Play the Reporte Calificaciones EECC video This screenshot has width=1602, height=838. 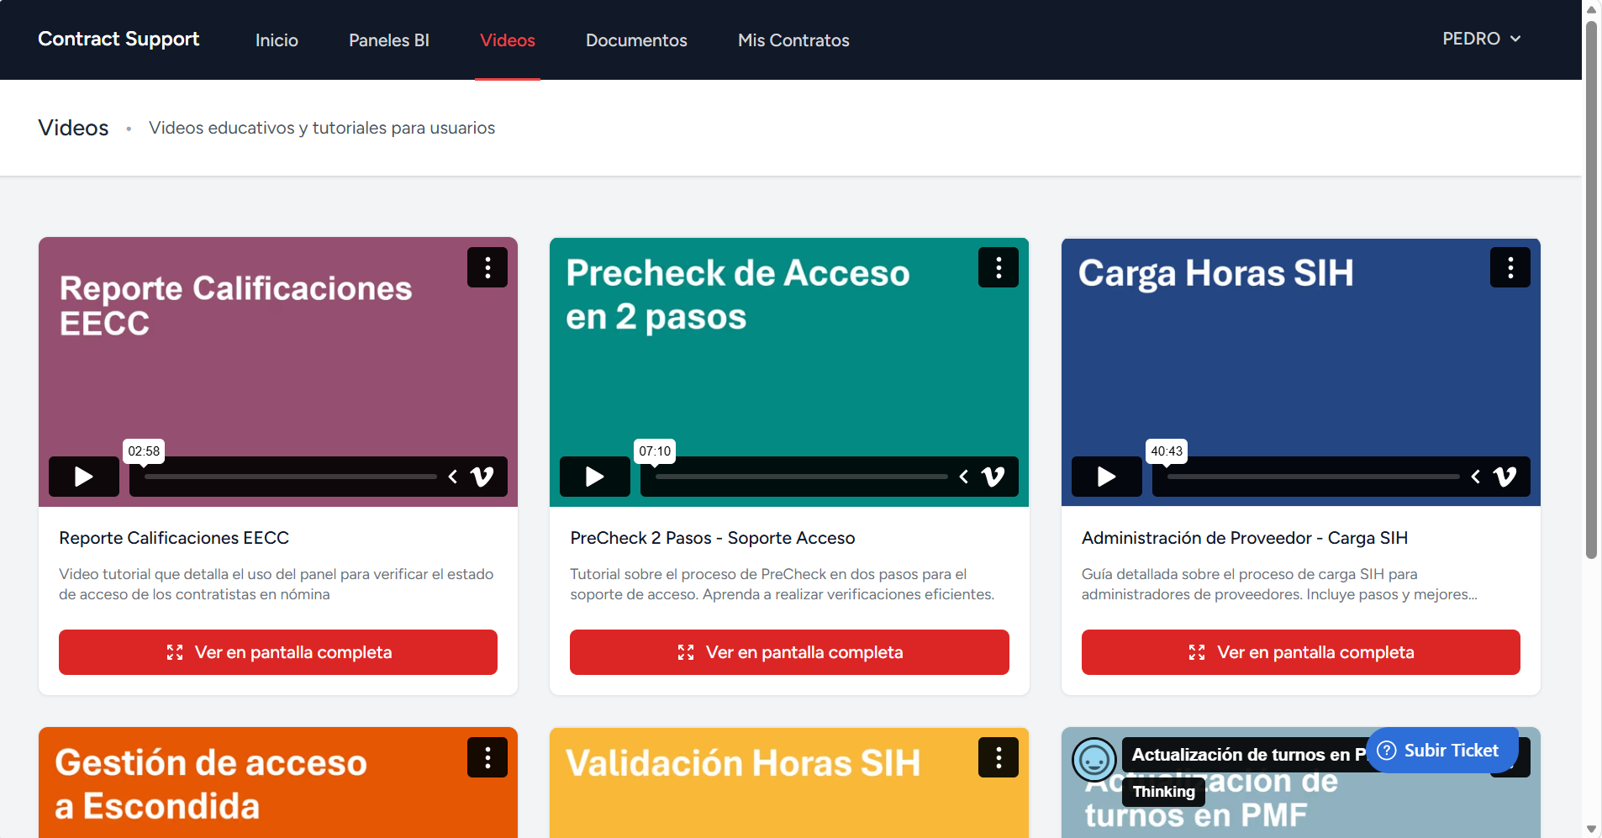84,477
